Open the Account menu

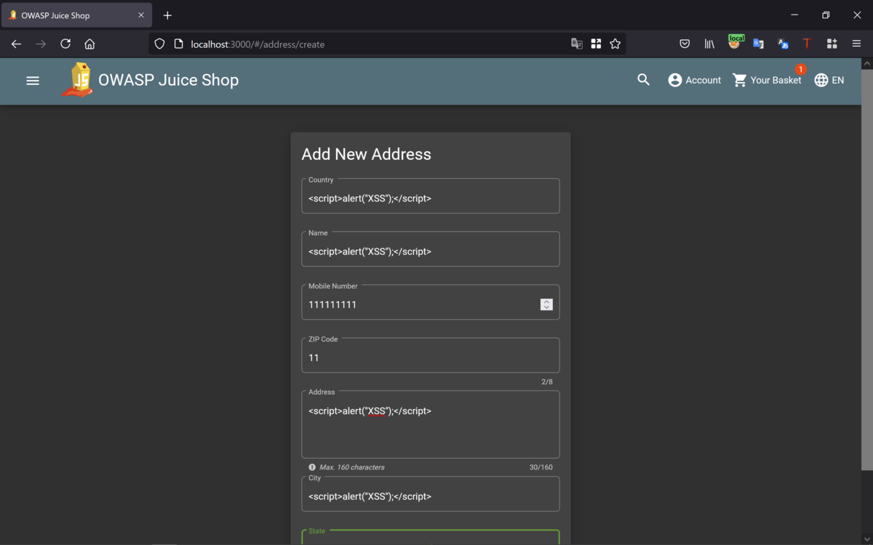click(695, 80)
